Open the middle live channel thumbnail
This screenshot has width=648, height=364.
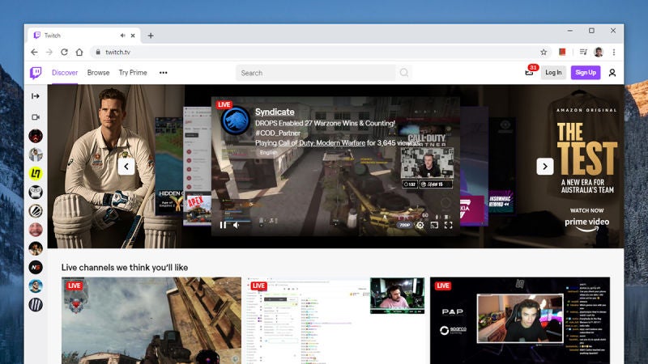(x=335, y=320)
